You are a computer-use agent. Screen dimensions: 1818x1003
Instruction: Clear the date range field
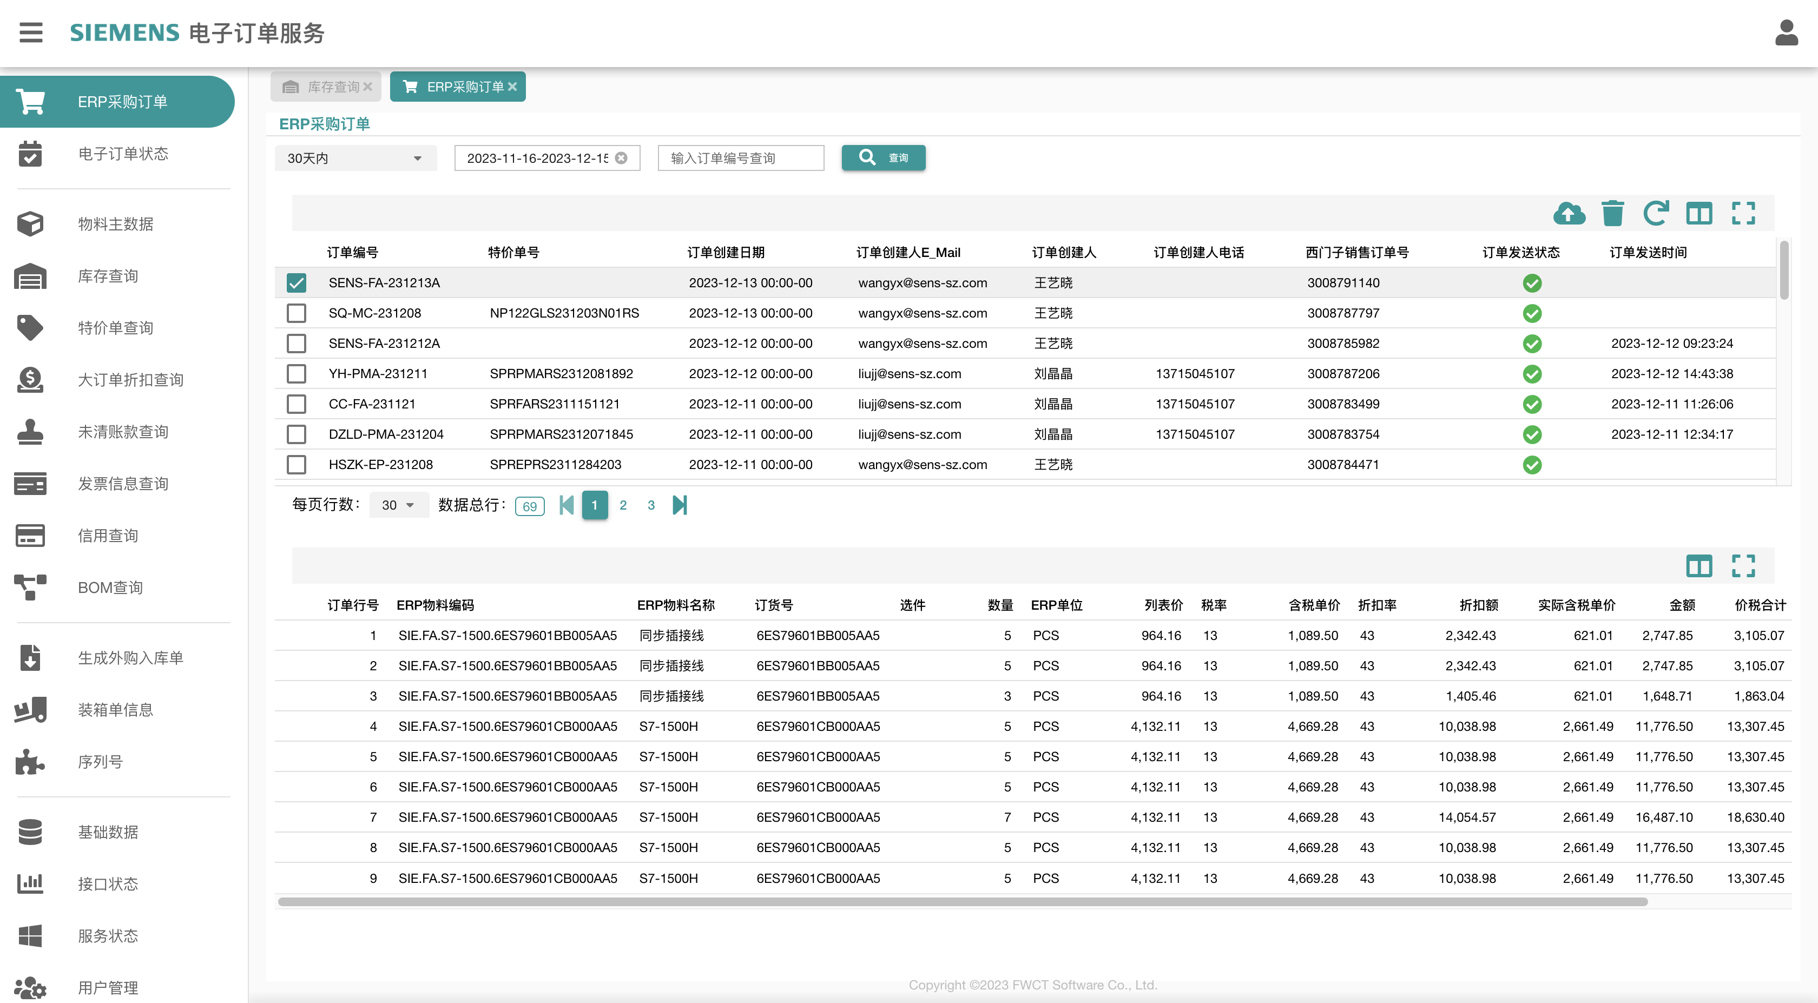click(x=621, y=158)
